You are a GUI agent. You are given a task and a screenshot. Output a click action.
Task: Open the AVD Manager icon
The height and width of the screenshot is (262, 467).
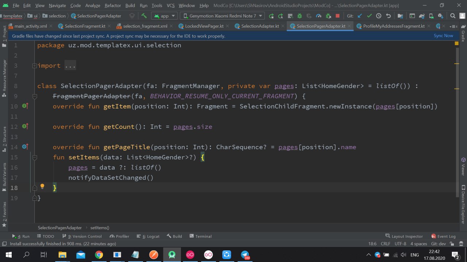coord(431,16)
